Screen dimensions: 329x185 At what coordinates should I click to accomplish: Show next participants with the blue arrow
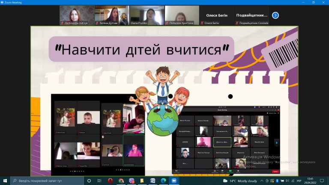tap(275, 15)
